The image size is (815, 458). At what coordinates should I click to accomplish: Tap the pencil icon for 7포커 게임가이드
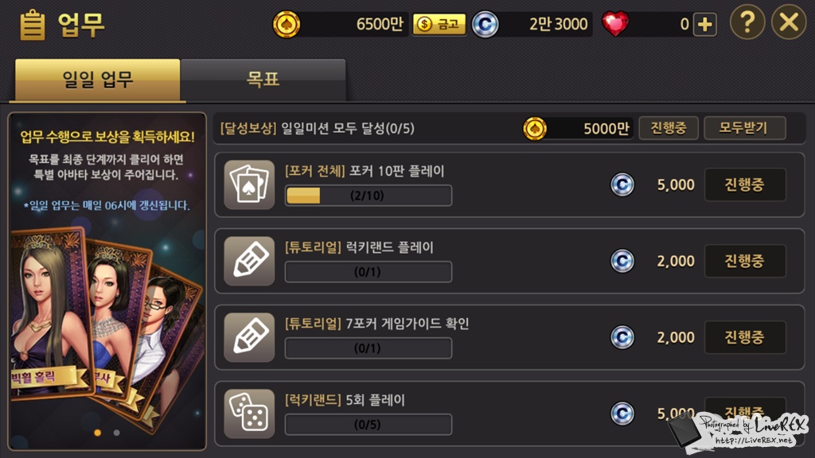249,337
